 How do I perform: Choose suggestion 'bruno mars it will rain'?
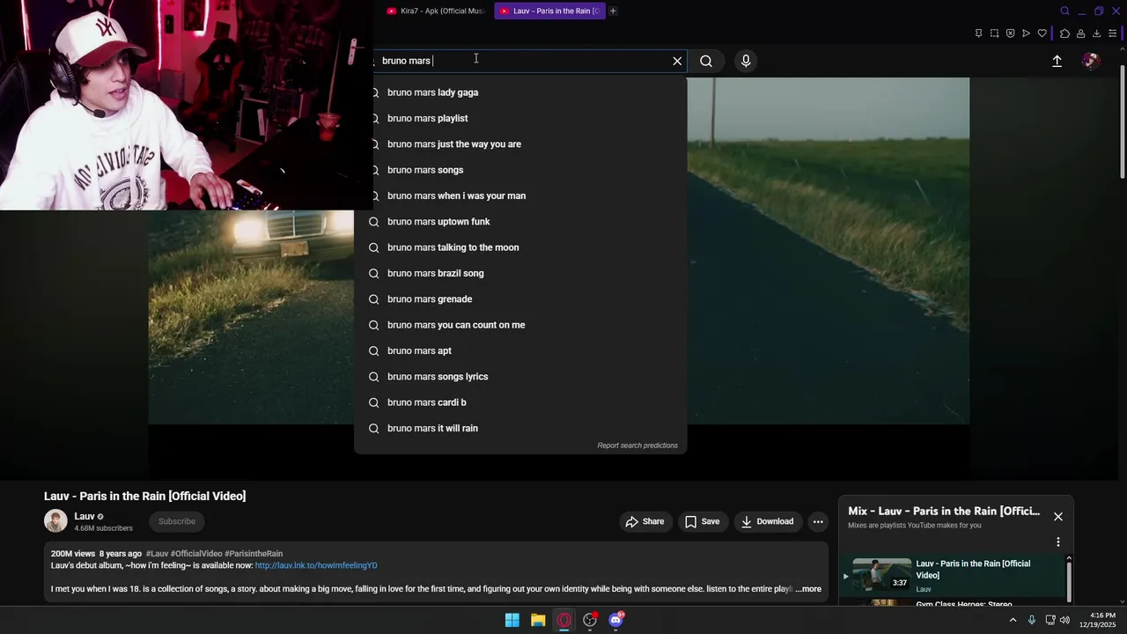tap(520, 428)
